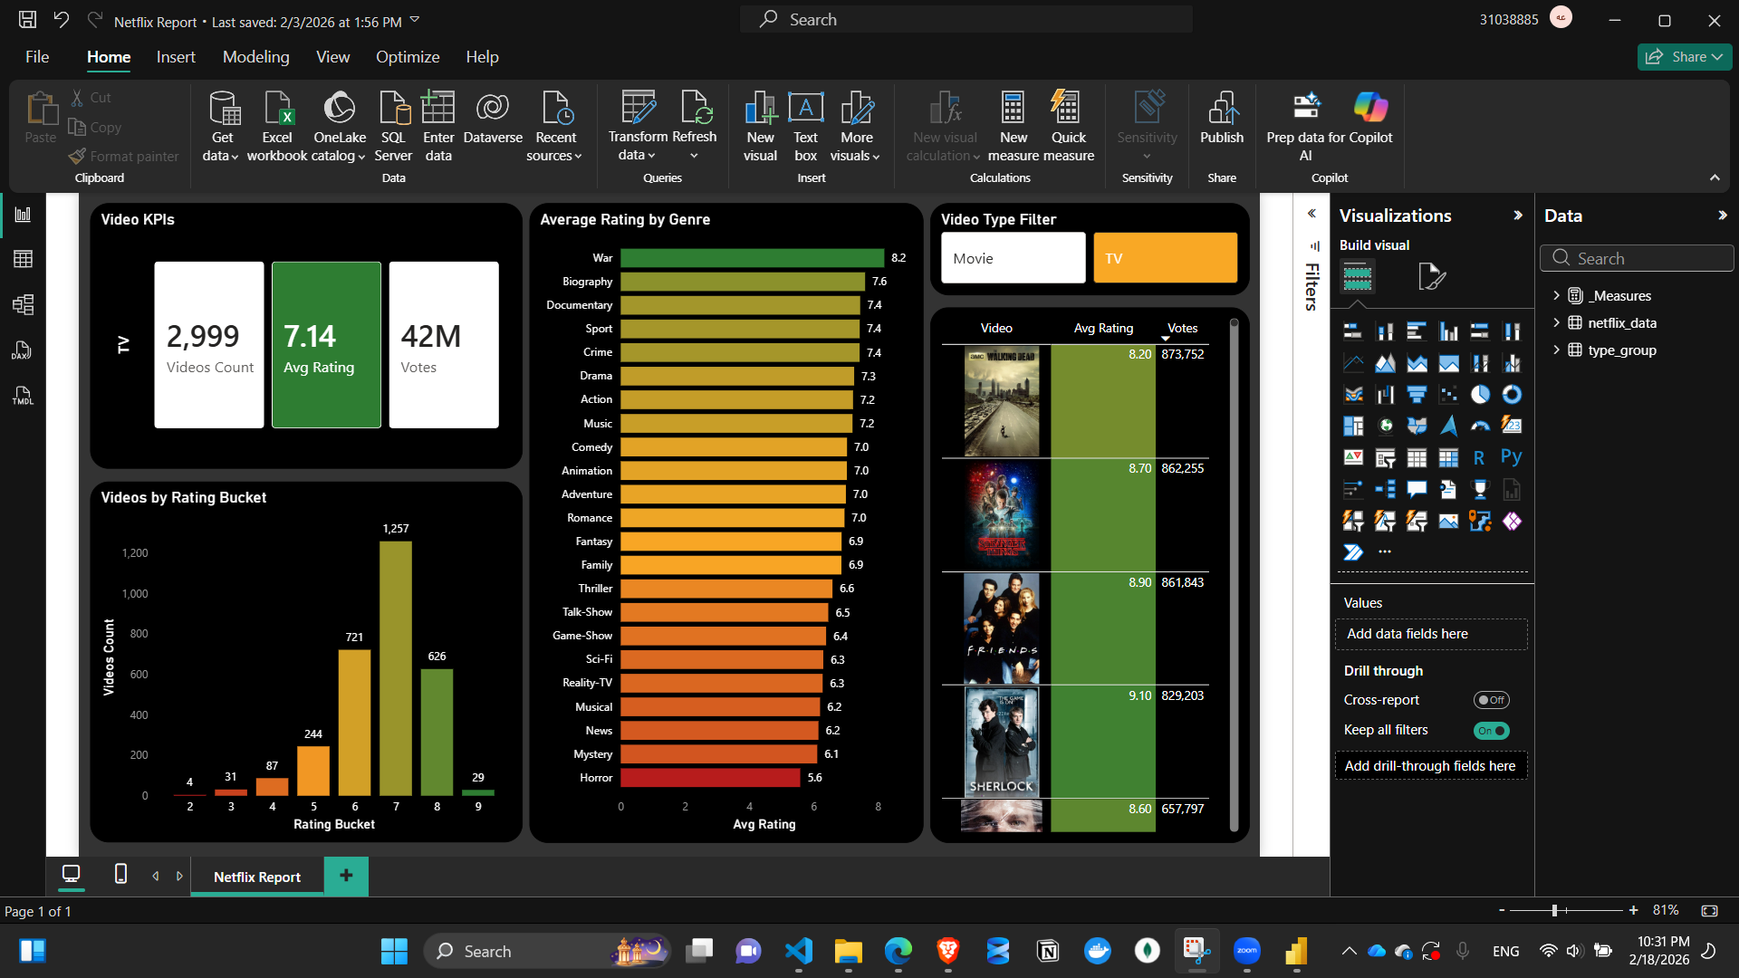This screenshot has height=978, width=1739.
Task: Select the Movie slicer option
Action: [1013, 258]
